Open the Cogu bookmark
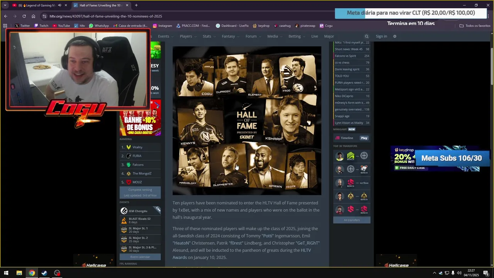The image size is (494, 278). (x=326, y=26)
